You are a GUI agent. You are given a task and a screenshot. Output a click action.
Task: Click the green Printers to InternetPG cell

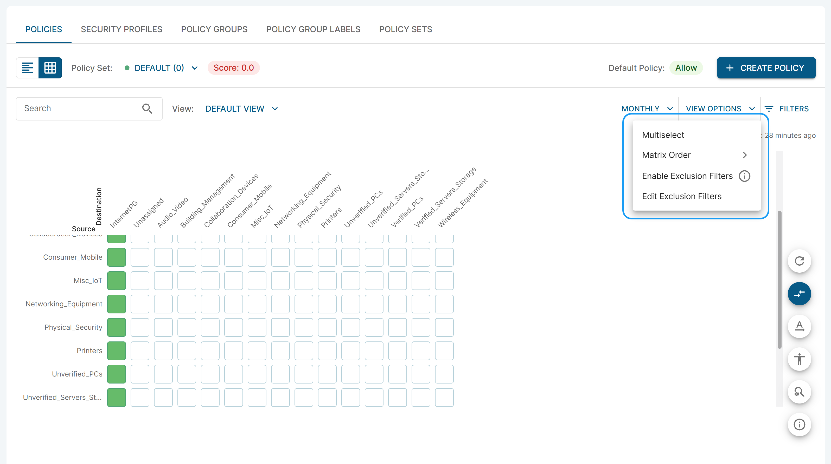pyautogui.click(x=117, y=351)
